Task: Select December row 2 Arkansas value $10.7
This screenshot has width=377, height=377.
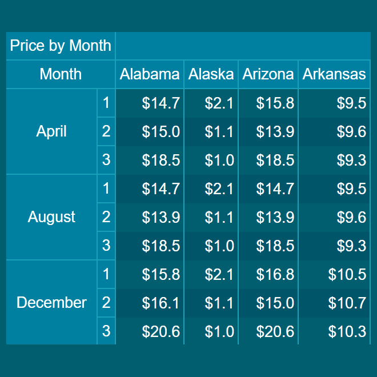Action: coord(334,303)
